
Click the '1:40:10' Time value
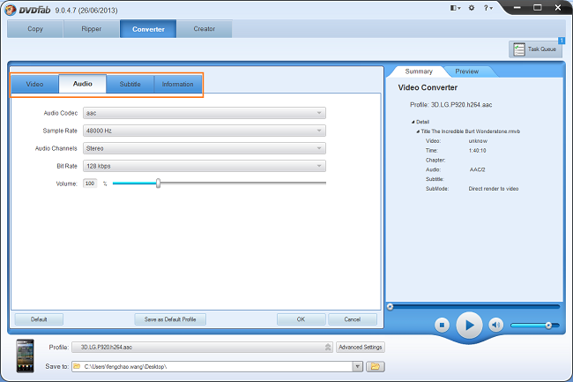coord(477,151)
